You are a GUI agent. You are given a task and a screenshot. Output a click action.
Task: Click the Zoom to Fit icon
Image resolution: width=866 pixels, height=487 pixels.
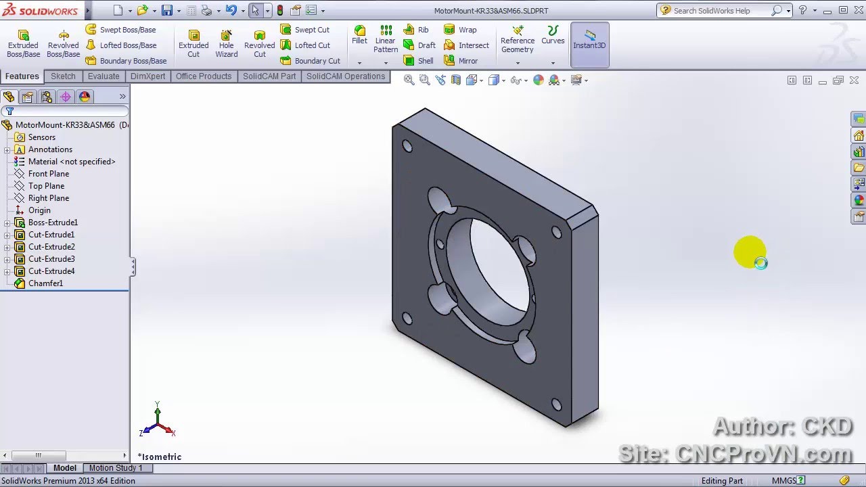[409, 80]
